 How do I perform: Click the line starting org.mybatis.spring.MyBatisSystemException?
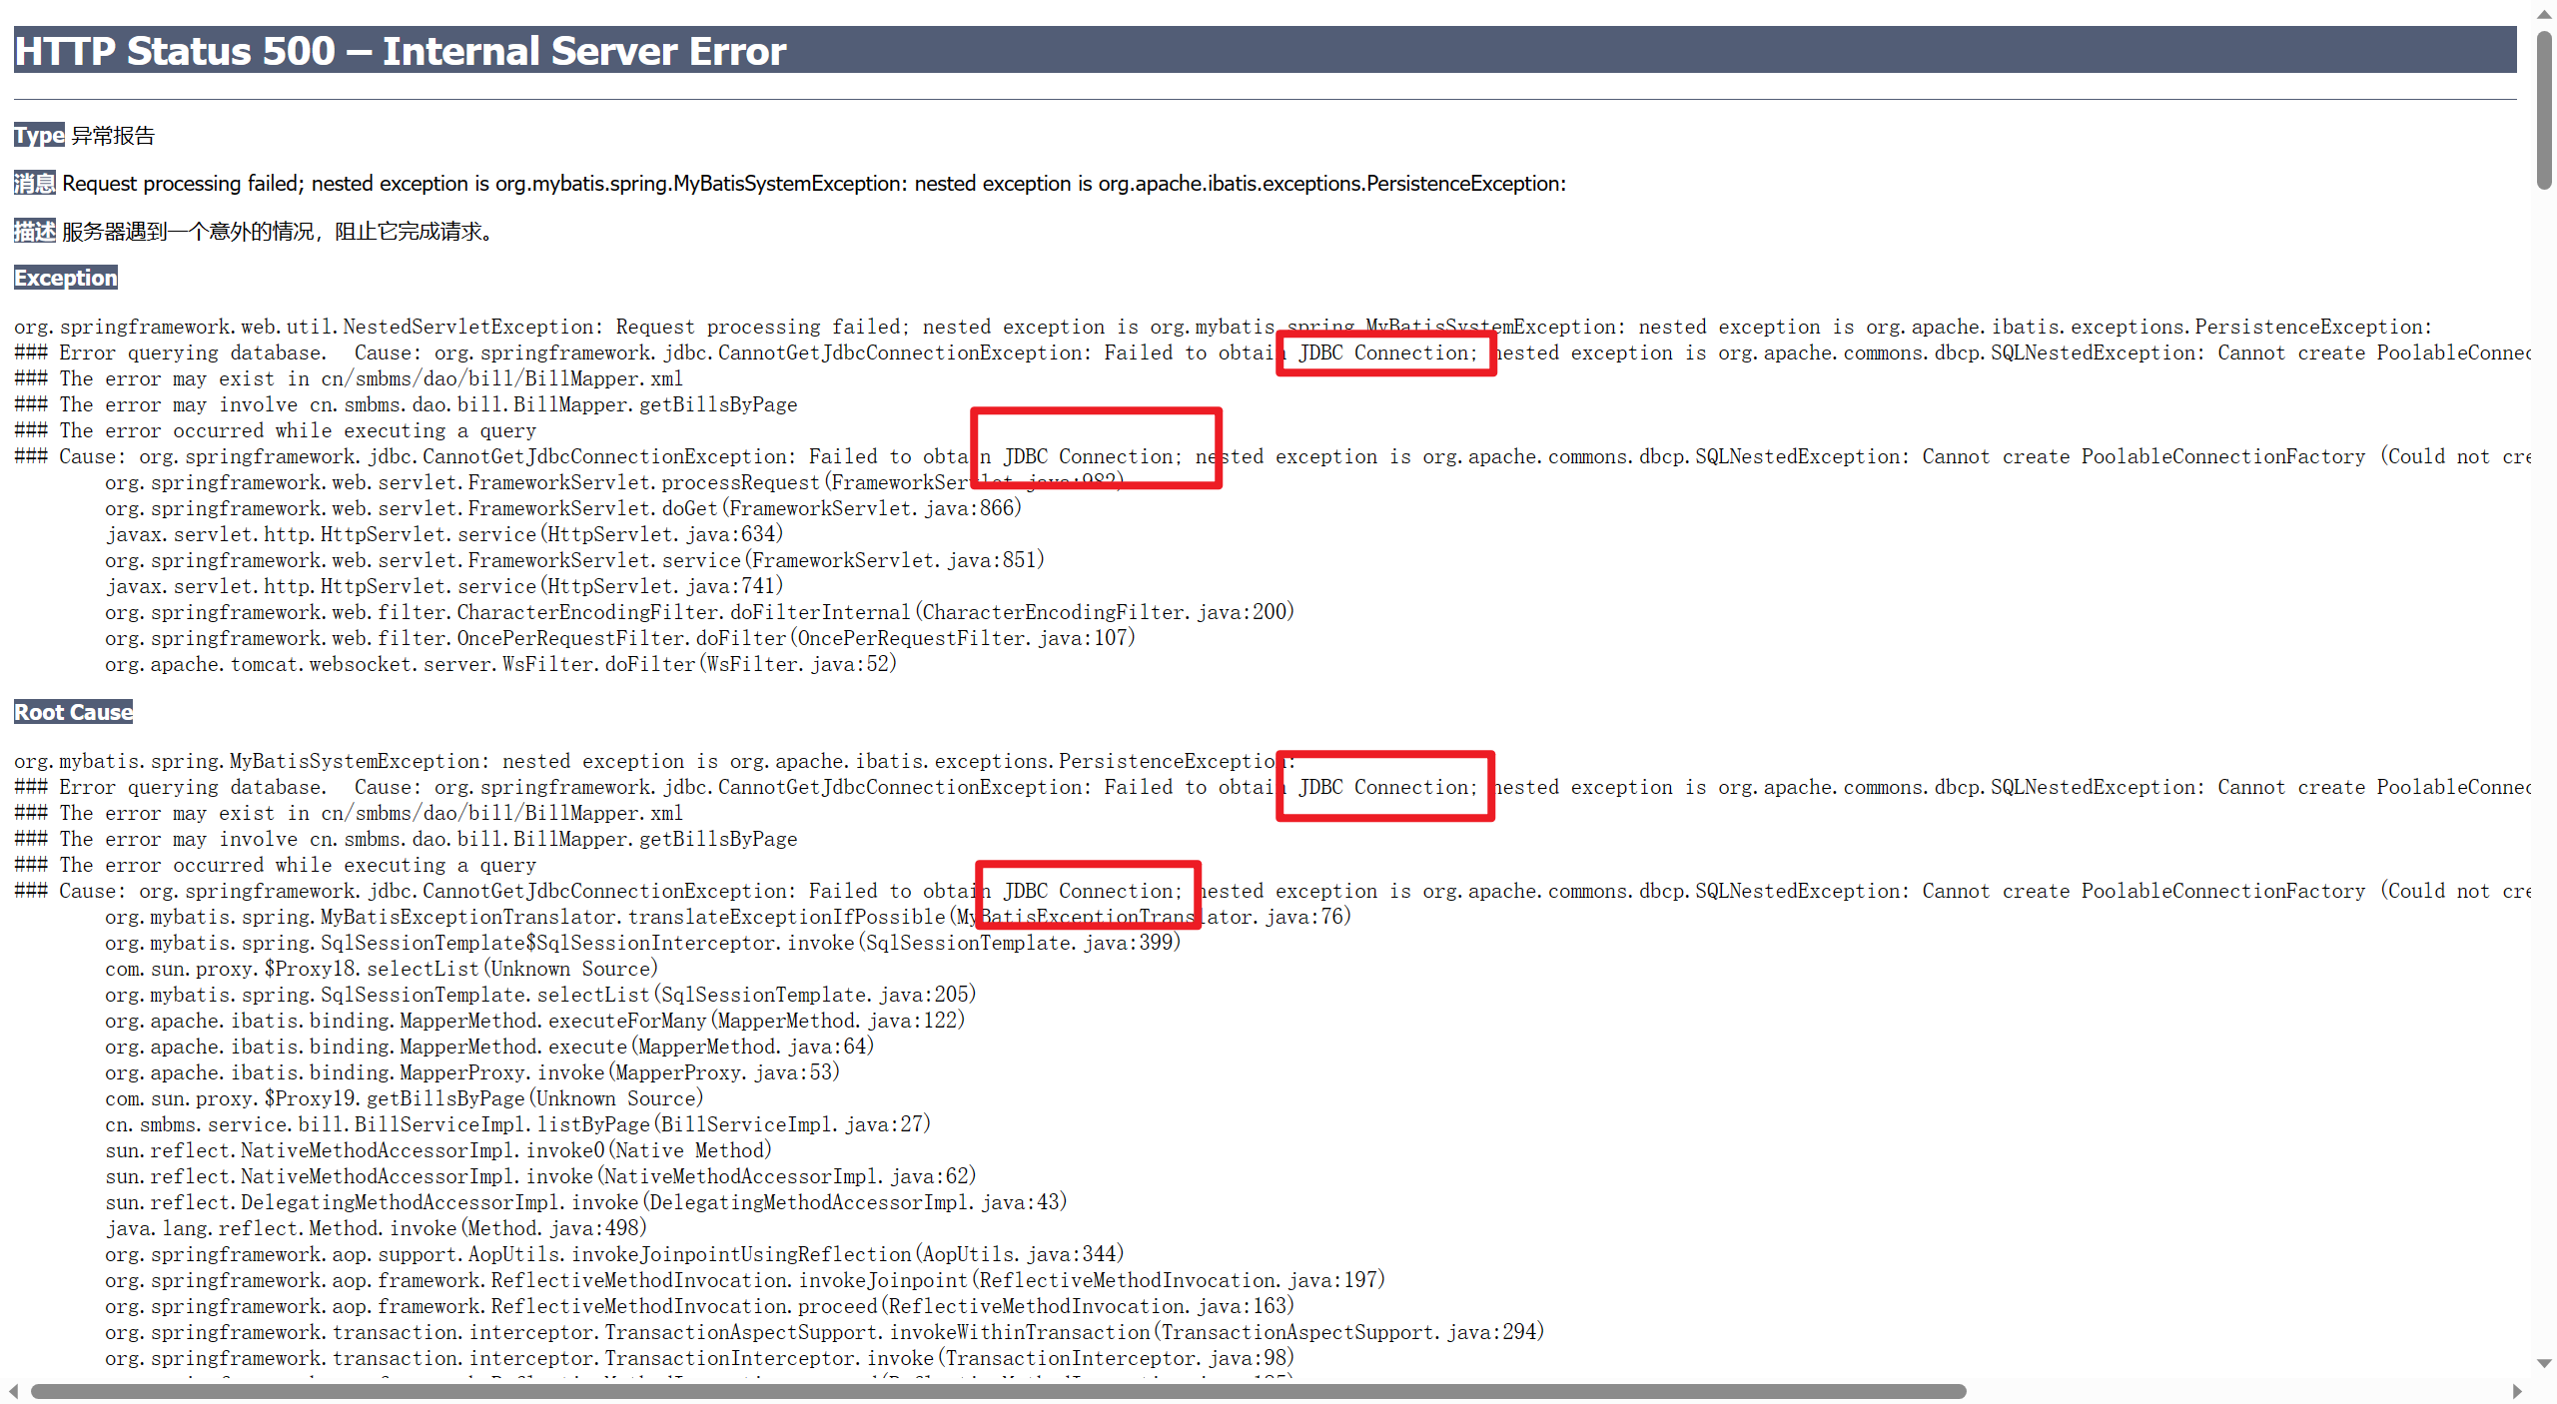(654, 761)
